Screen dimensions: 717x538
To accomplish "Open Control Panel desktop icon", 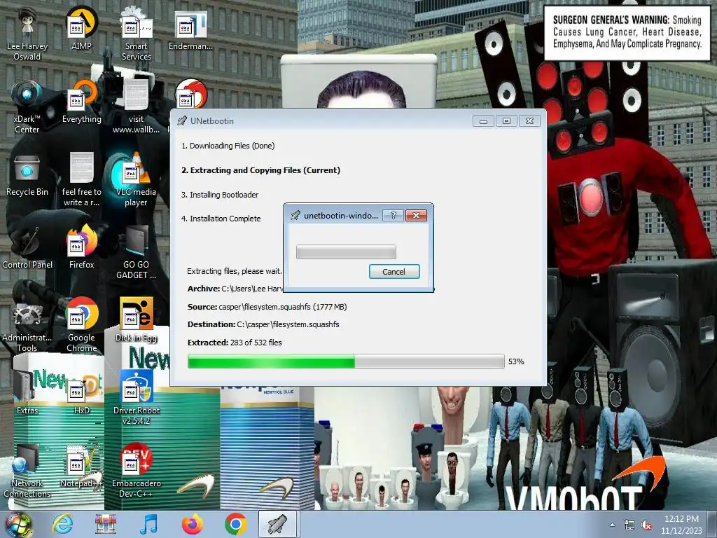I will pos(27,248).
